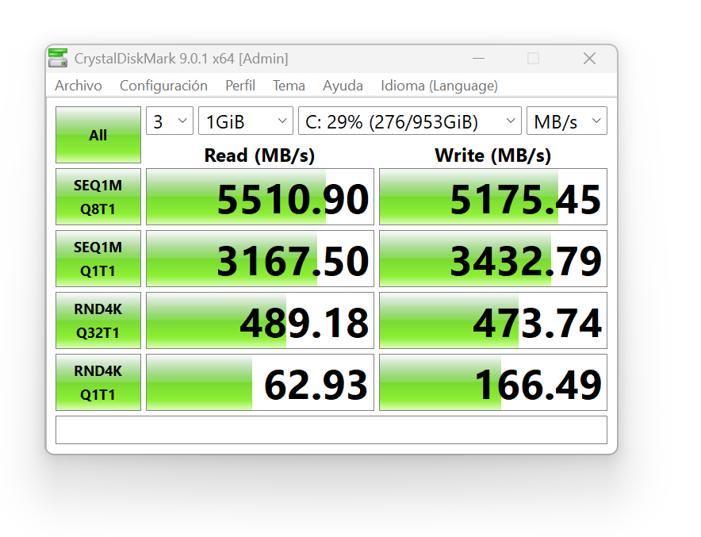Screen dimensions: 701x537
Task: Open the Idioma (Language) menu
Action: [439, 86]
